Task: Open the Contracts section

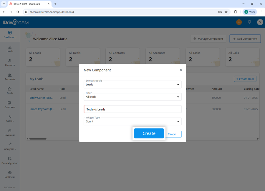Action: (10, 105)
